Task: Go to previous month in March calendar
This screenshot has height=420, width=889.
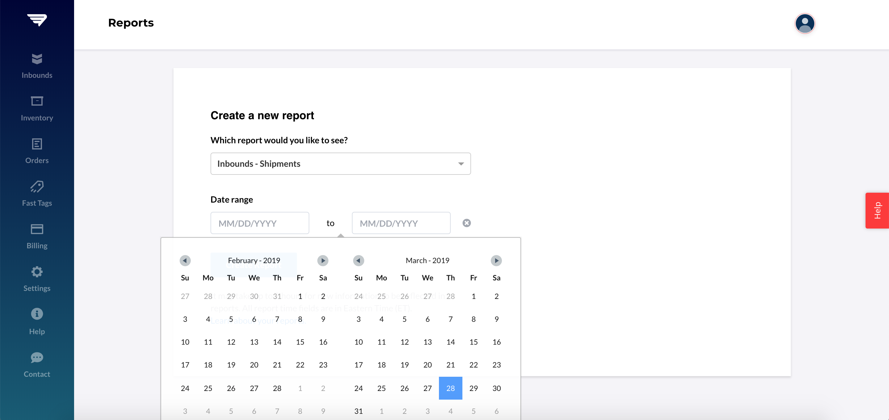Action: coord(359,260)
